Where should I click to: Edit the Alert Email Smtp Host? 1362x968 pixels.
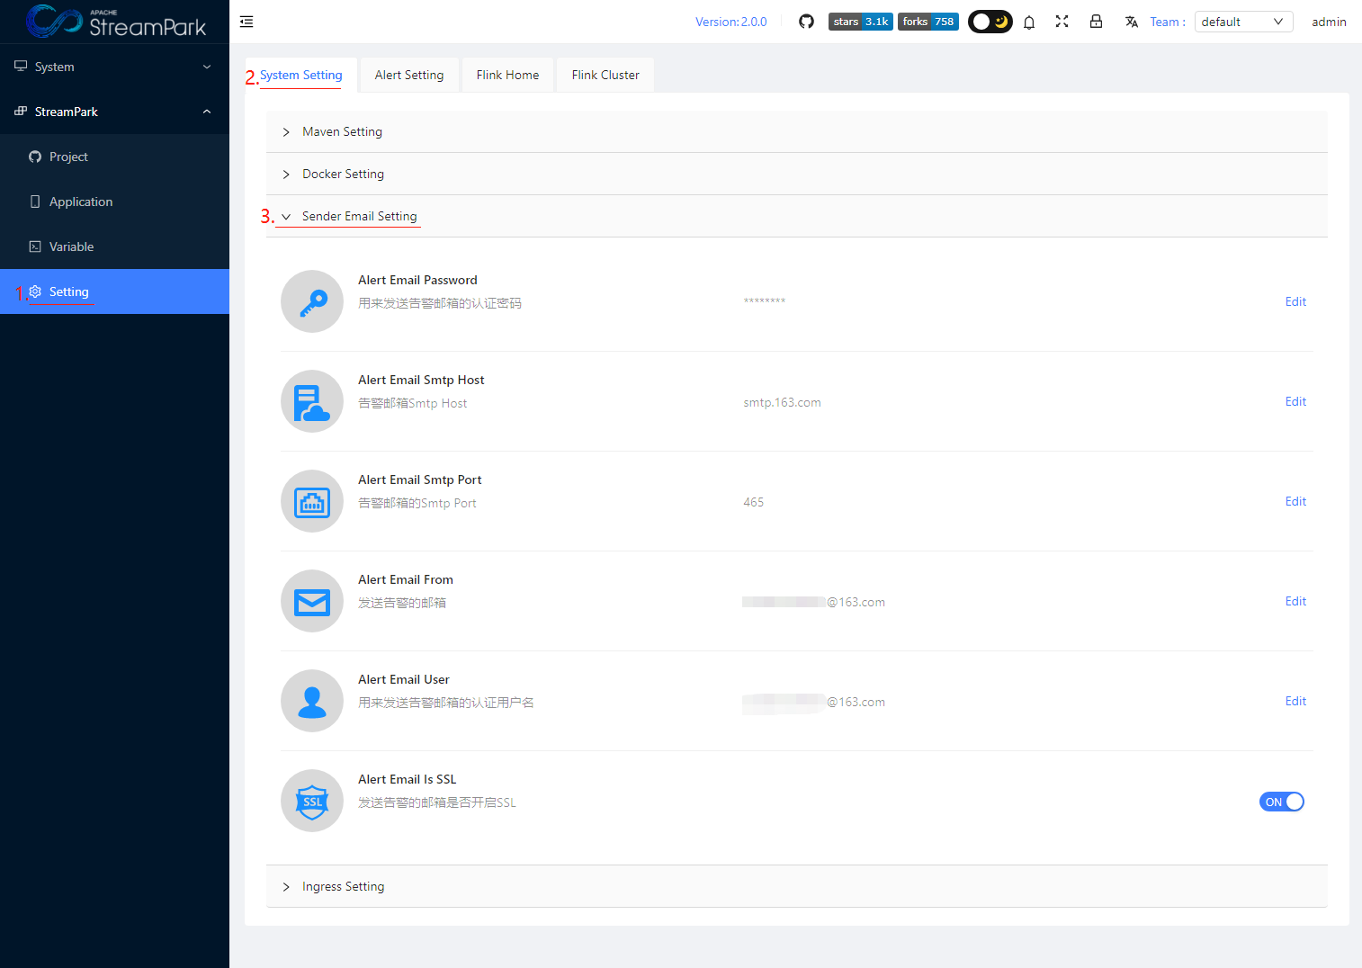point(1295,402)
